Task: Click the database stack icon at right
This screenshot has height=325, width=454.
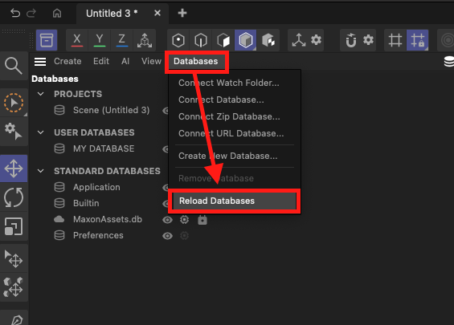Action: pyautogui.click(x=449, y=61)
